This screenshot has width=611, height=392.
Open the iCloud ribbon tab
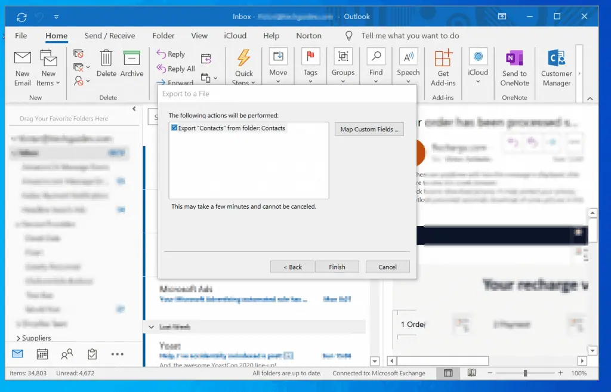[235, 35]
